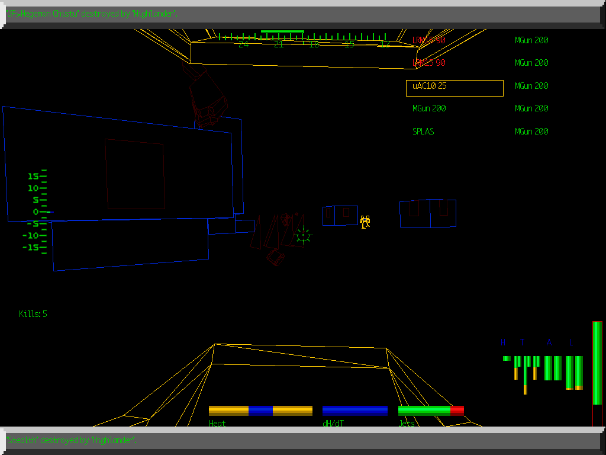This screenshot has height=455, width=606.
Task: Click the red end of Jets bar
Action: [457, 411]
